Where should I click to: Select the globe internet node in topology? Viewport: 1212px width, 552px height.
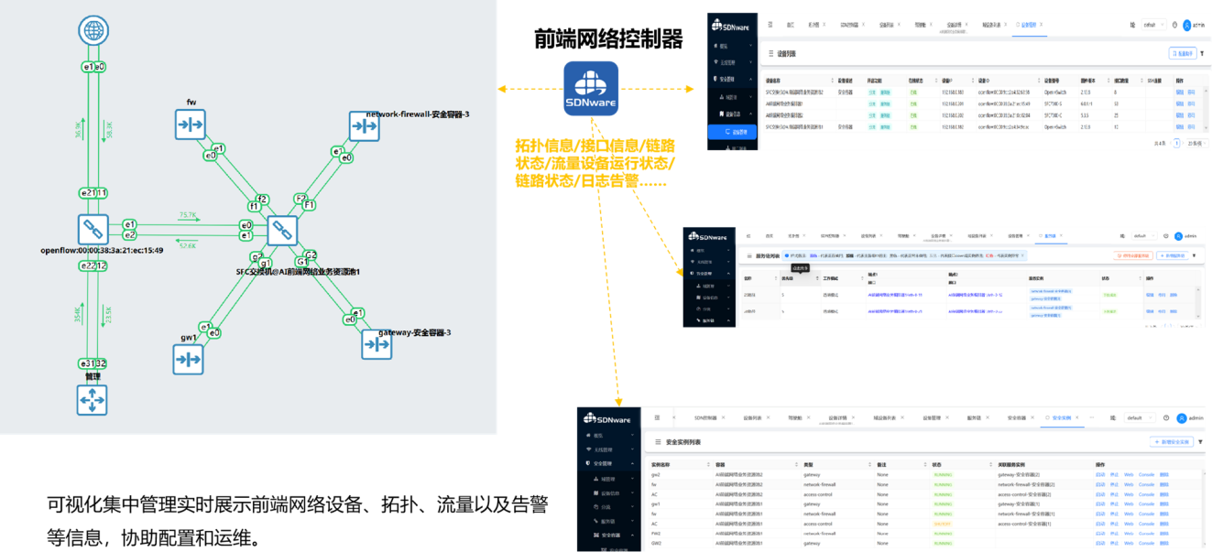coord(93,32)
